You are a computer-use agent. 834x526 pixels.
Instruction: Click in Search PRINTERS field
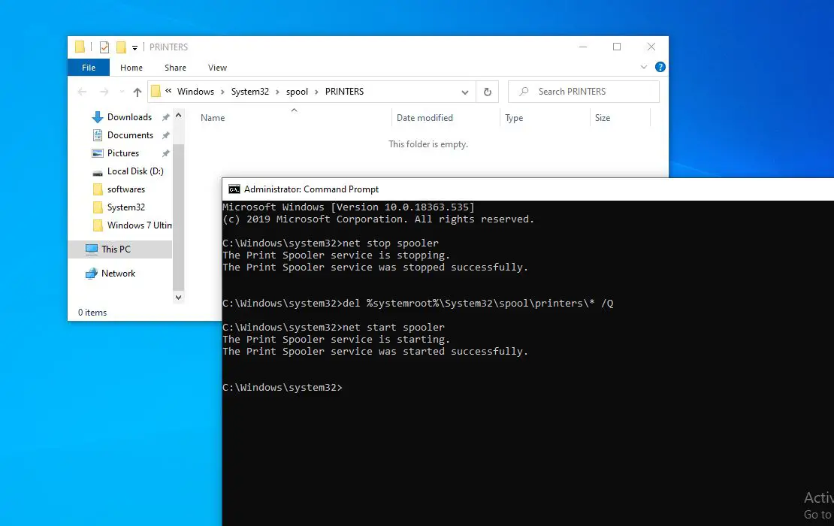(x=584, y=92)
